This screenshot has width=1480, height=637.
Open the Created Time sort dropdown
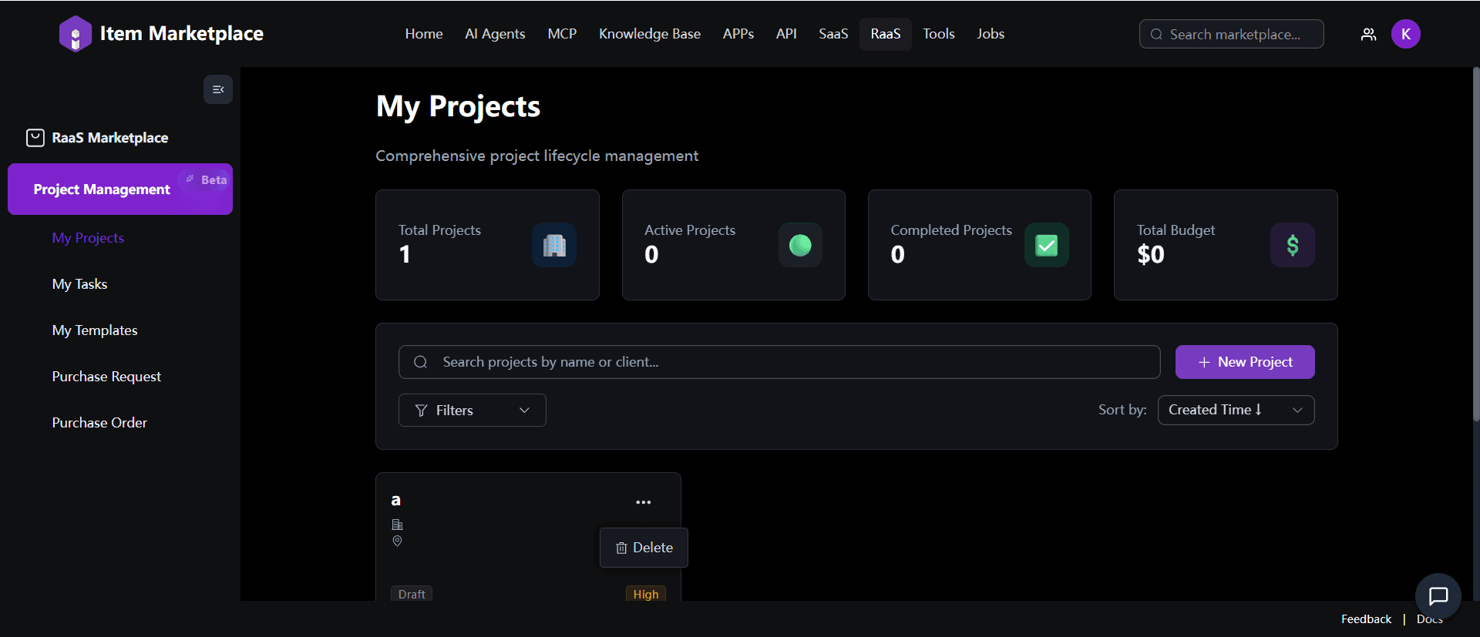click(x=1236, y=410)
